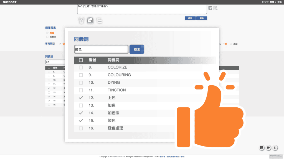The image size is (284, 159).
Task: Click the info circle icon at bottom right
Action: (275, 148)
